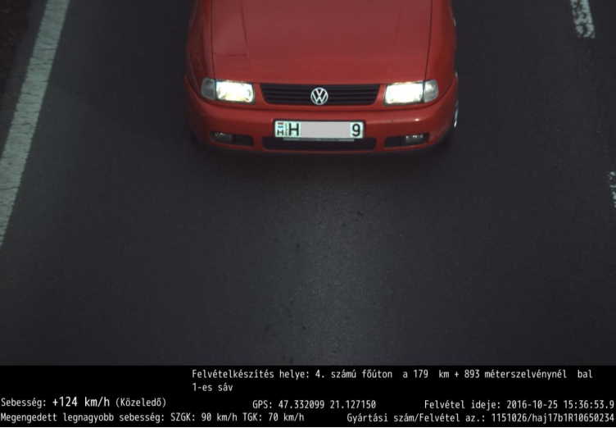Click the serial "1151026/haj17b1R10650234"
The image size is (616, 428).
click(x=553, y=418)
